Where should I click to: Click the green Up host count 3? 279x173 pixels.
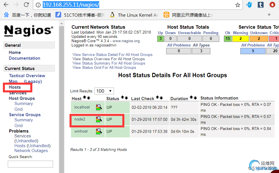pos(160,38)
